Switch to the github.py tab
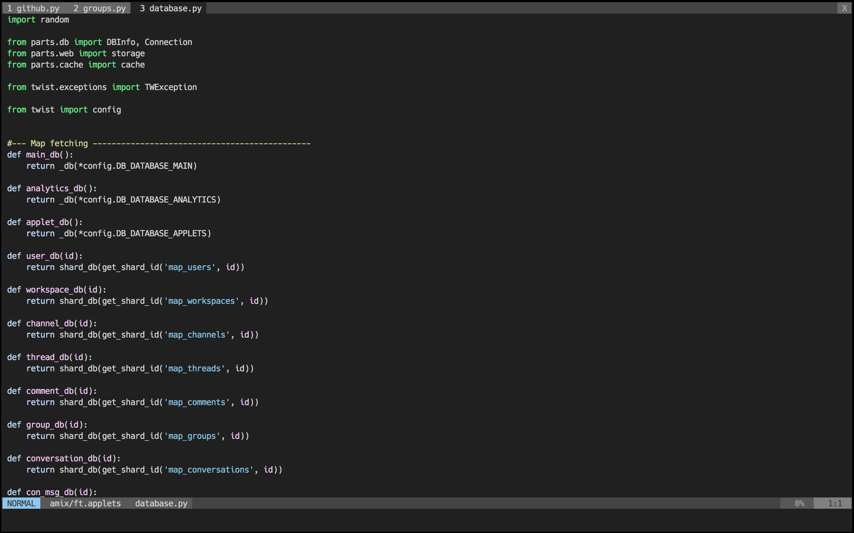Image resolution: width=854 pixels, height=533 pixels. [x=33, y=8]
